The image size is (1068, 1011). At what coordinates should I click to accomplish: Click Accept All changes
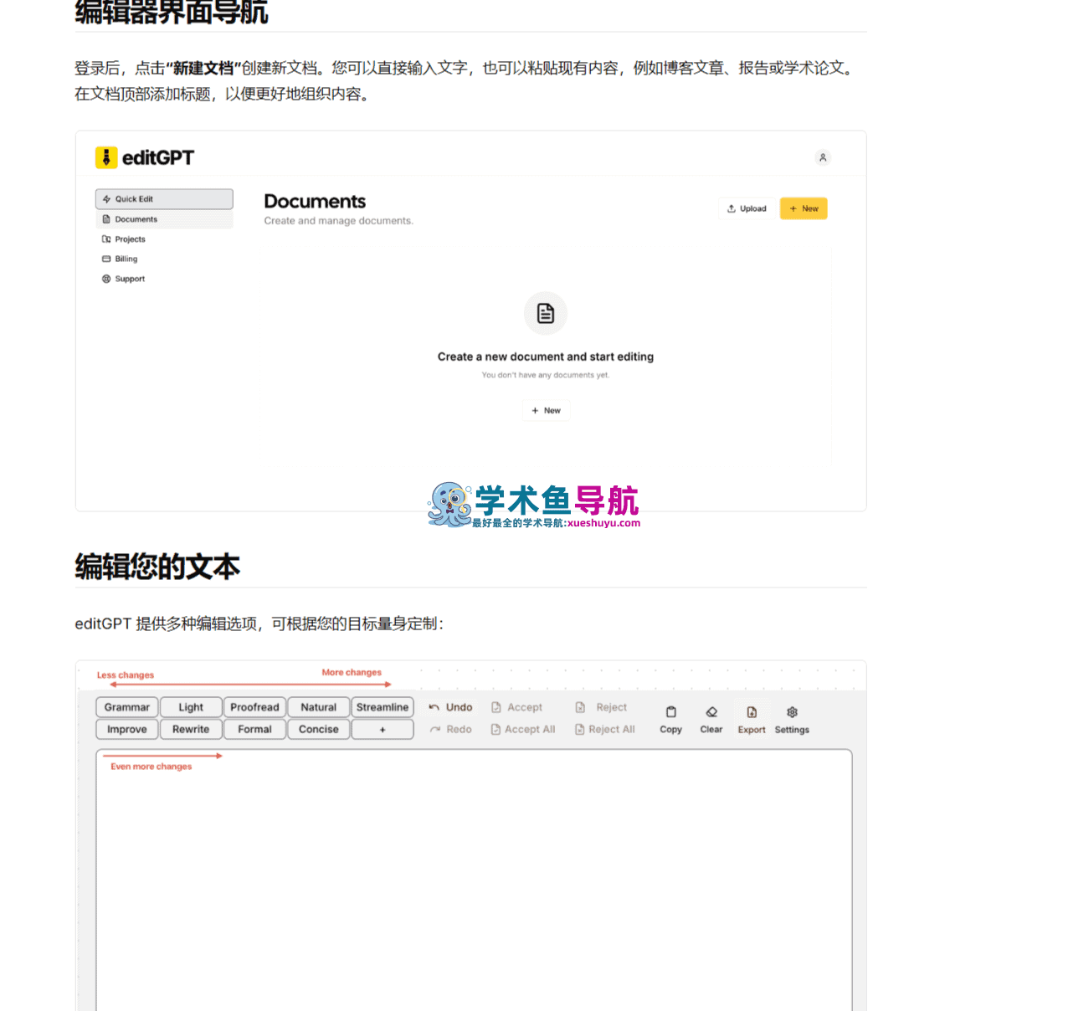coord(523,730)
